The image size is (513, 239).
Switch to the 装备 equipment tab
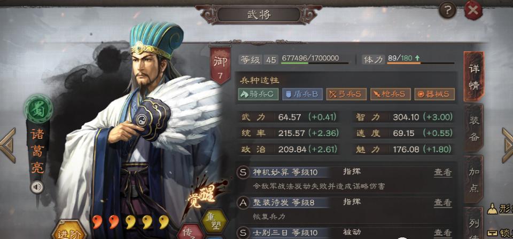(474, 129)
